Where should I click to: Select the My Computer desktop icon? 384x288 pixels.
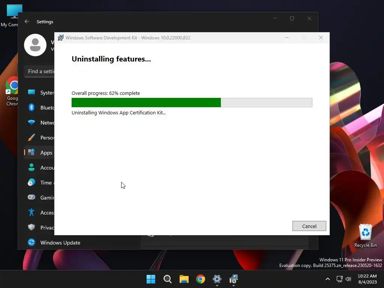coord(10,15)
